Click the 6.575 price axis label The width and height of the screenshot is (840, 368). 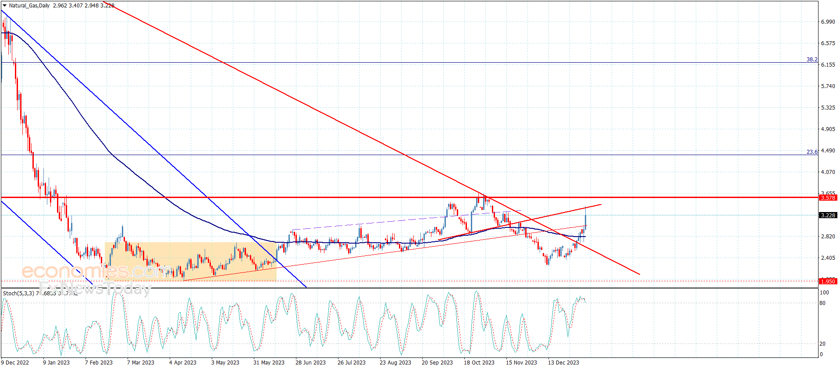click(x=828, y=43)
